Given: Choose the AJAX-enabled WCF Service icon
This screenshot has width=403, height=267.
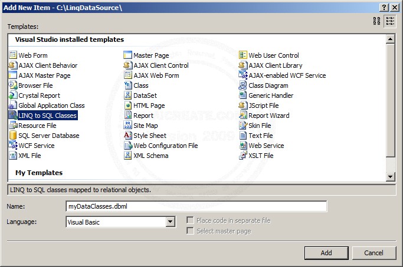Looking at the screenshot, I should coord(243,75).
